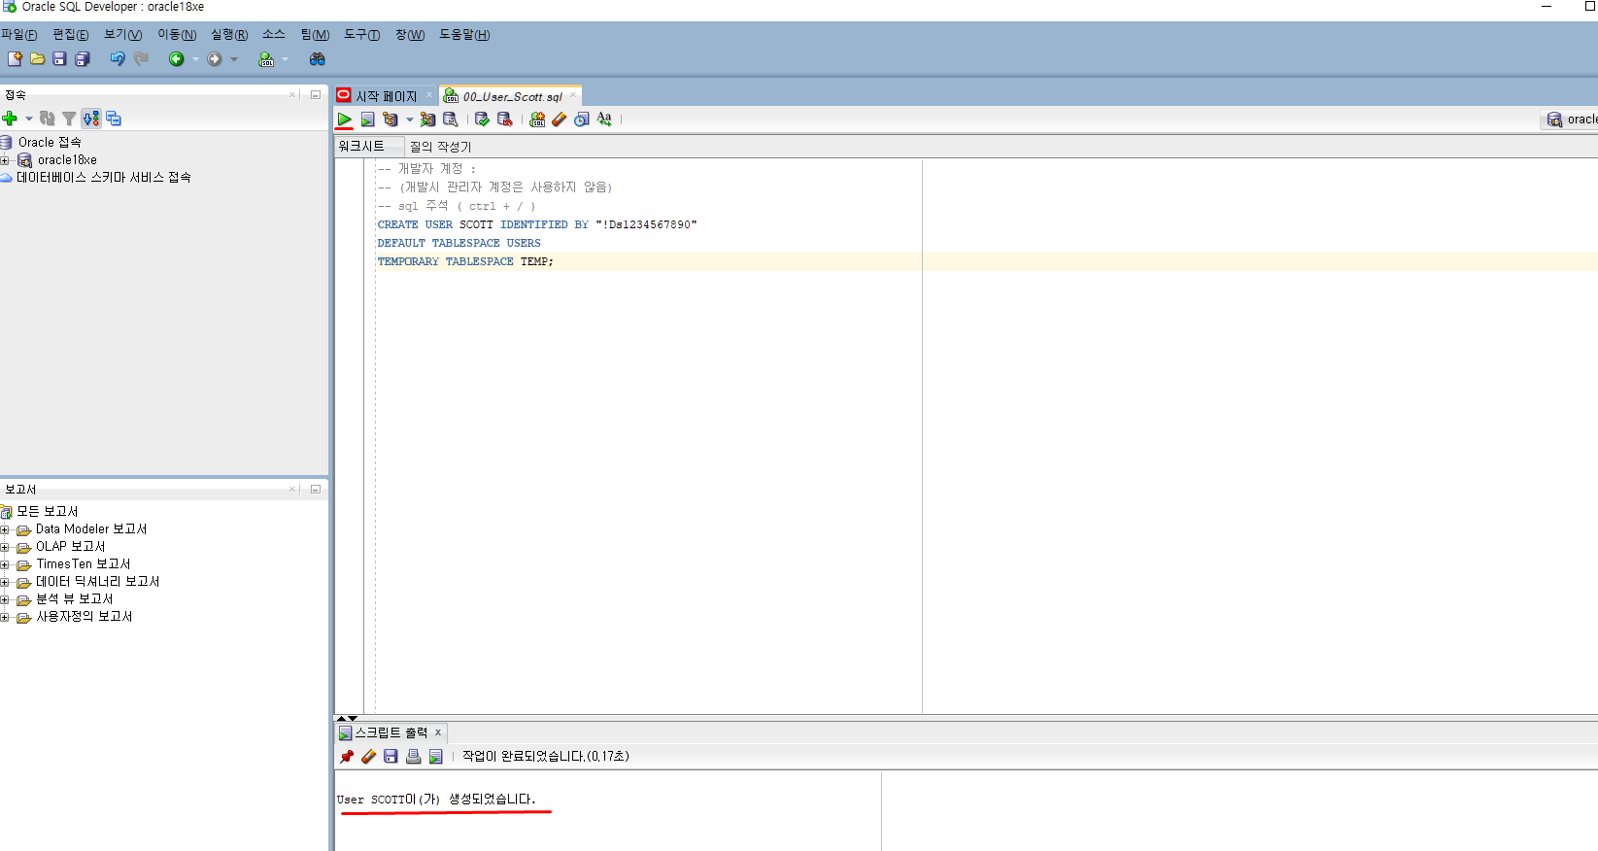
Task: Open dropdown next to new connection plus
Action: click(29, 119)
